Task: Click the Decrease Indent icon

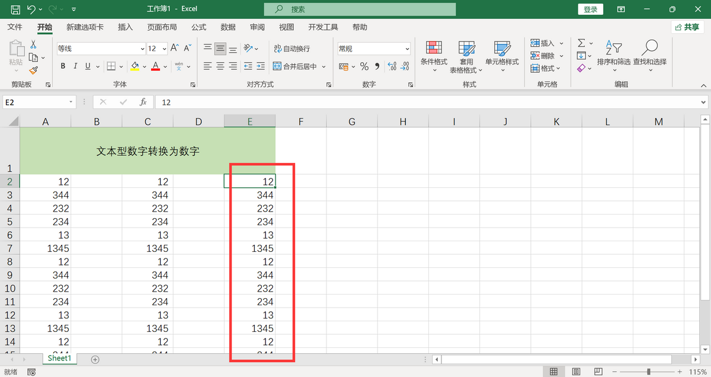Action: click(x=248, y=66)
